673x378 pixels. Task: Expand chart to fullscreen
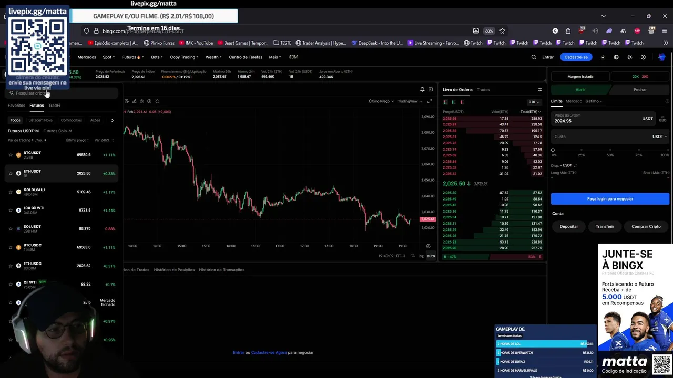(x=430, y=101)
